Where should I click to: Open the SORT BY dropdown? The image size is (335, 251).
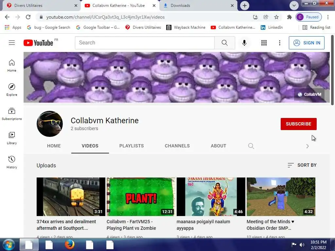click(302, 165)
